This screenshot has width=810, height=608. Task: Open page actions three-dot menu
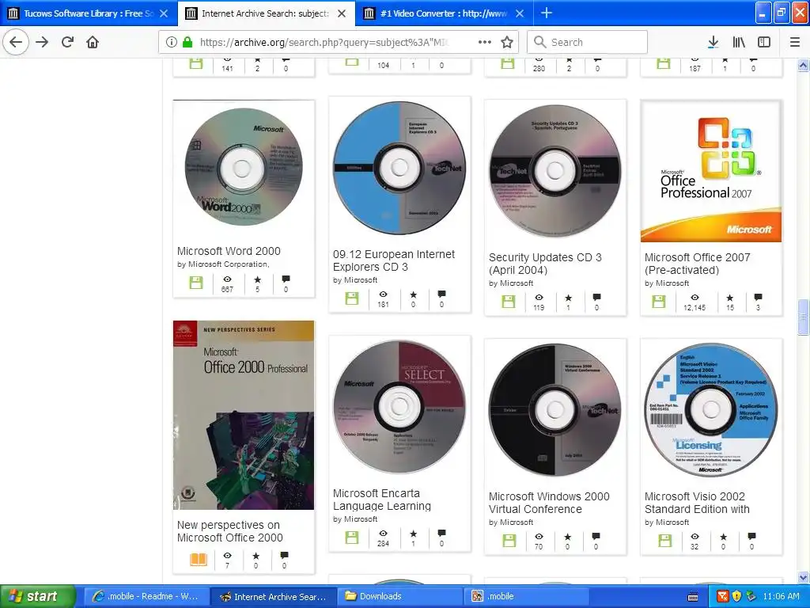485,43
